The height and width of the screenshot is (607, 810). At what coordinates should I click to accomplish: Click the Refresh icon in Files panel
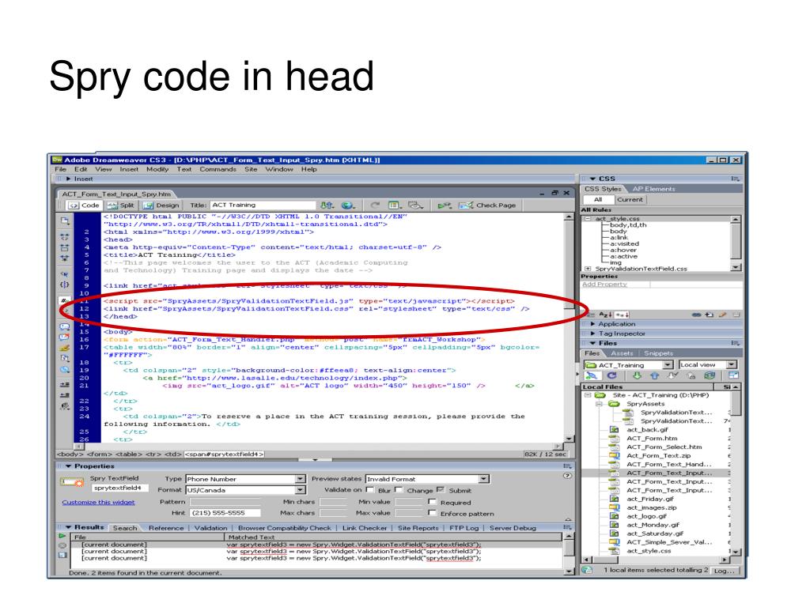tap(612, 375)
